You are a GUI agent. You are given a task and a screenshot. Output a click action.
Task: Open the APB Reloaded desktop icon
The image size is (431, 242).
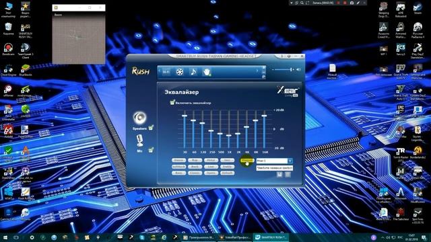[x=401, y=10]
